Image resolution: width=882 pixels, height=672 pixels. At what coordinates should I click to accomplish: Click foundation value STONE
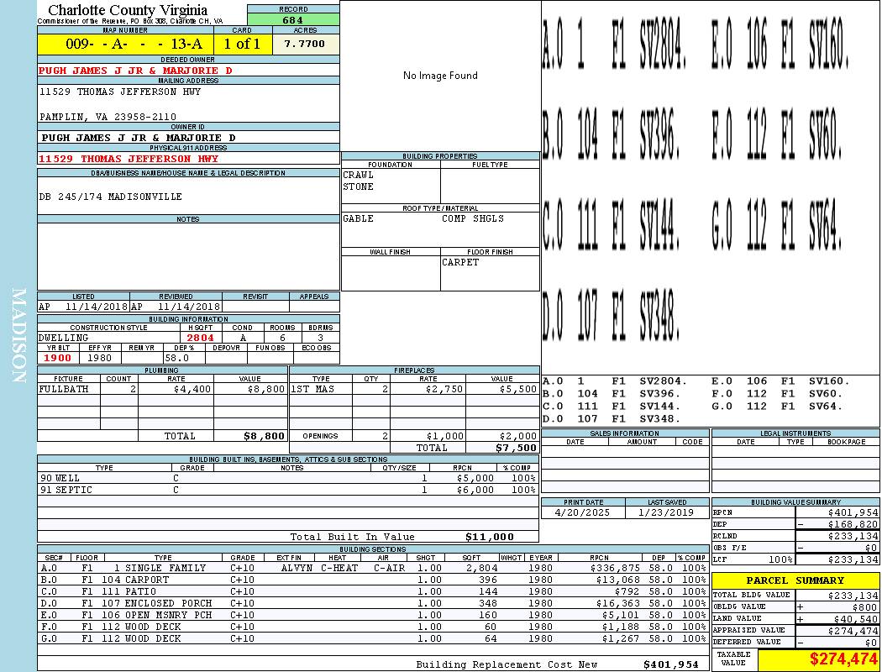pos(359,186)
